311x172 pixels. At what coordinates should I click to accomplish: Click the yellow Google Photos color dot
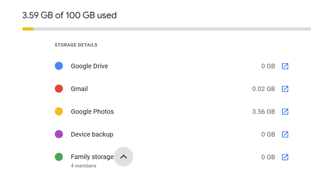(59, 112)
